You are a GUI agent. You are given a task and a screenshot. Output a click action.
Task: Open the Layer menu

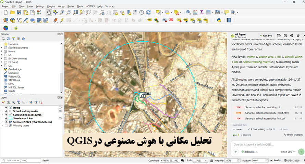pyautogui.click(x=30, y=6)
